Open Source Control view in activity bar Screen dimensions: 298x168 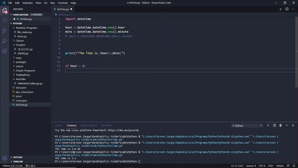coord(5,30)
